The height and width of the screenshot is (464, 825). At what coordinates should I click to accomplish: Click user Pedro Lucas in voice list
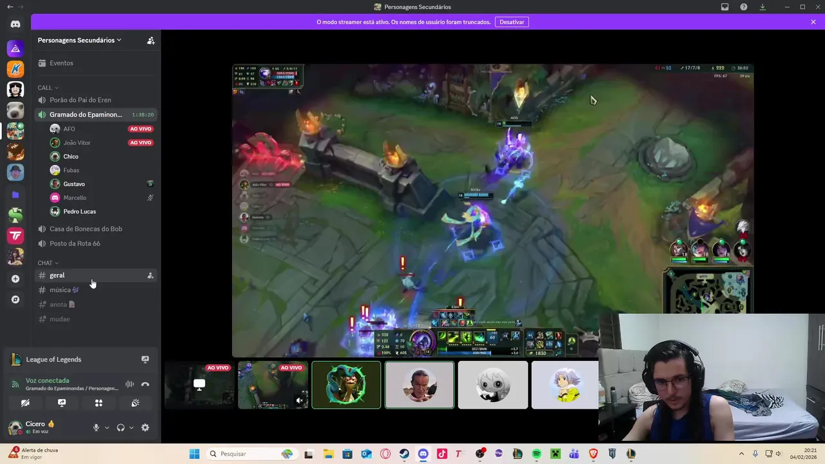[x=102, y=211]
